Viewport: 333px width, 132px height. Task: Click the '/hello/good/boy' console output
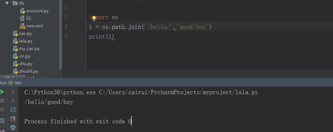tap(49, 102)
